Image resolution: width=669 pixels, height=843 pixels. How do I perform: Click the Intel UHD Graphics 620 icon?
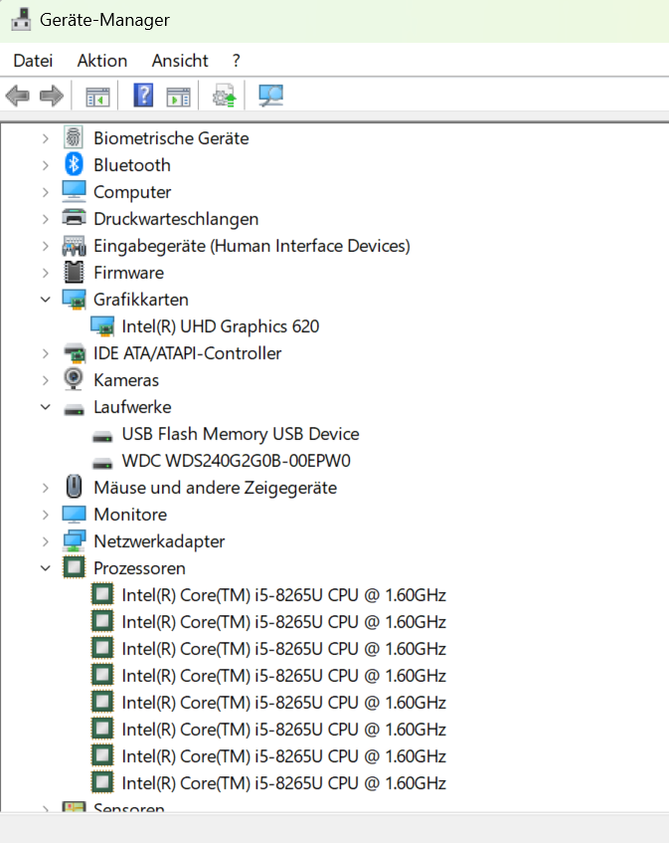(102, 326)
